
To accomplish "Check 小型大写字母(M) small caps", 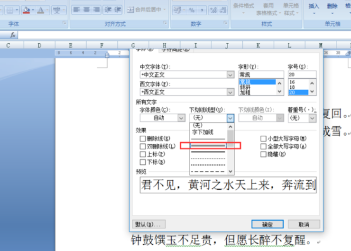I will (x=263, y=139).
